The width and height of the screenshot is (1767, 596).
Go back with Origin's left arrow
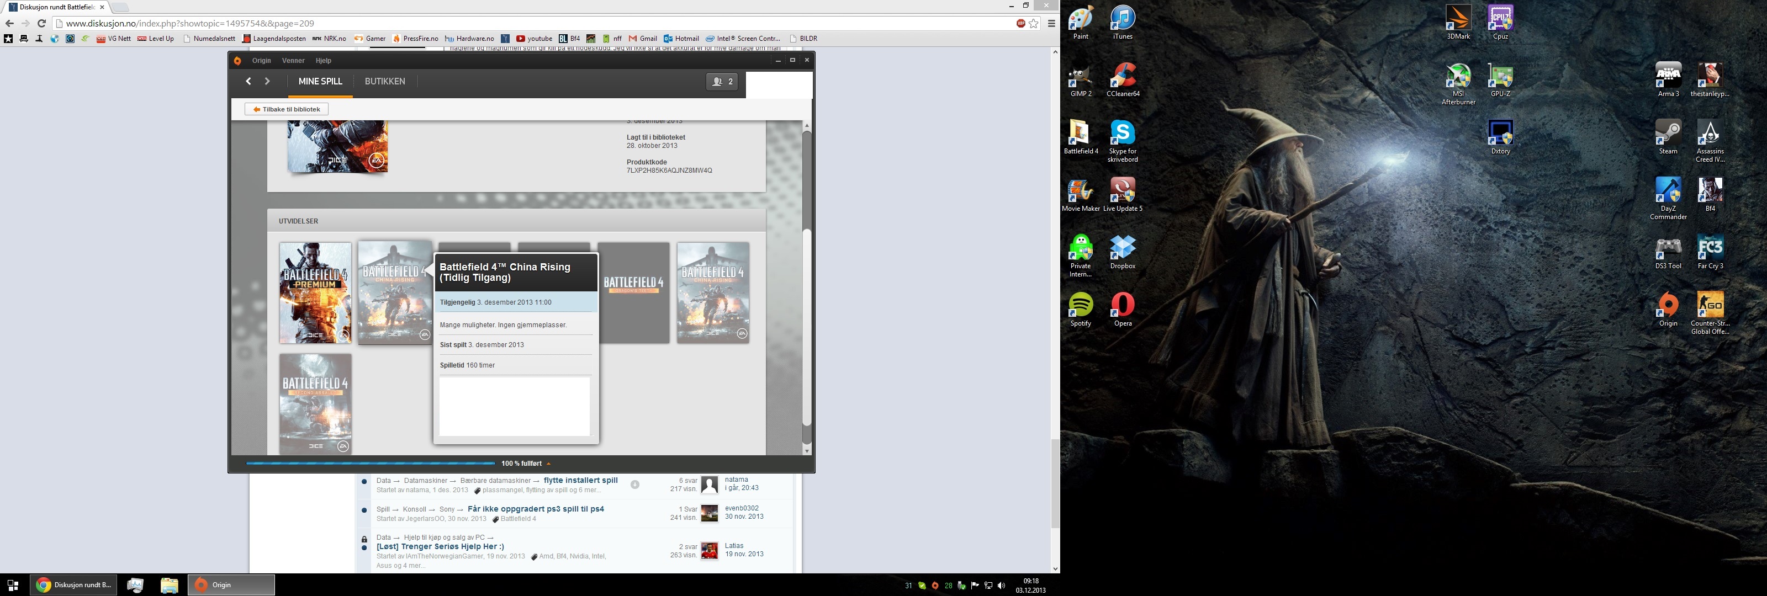coord(248,82)
